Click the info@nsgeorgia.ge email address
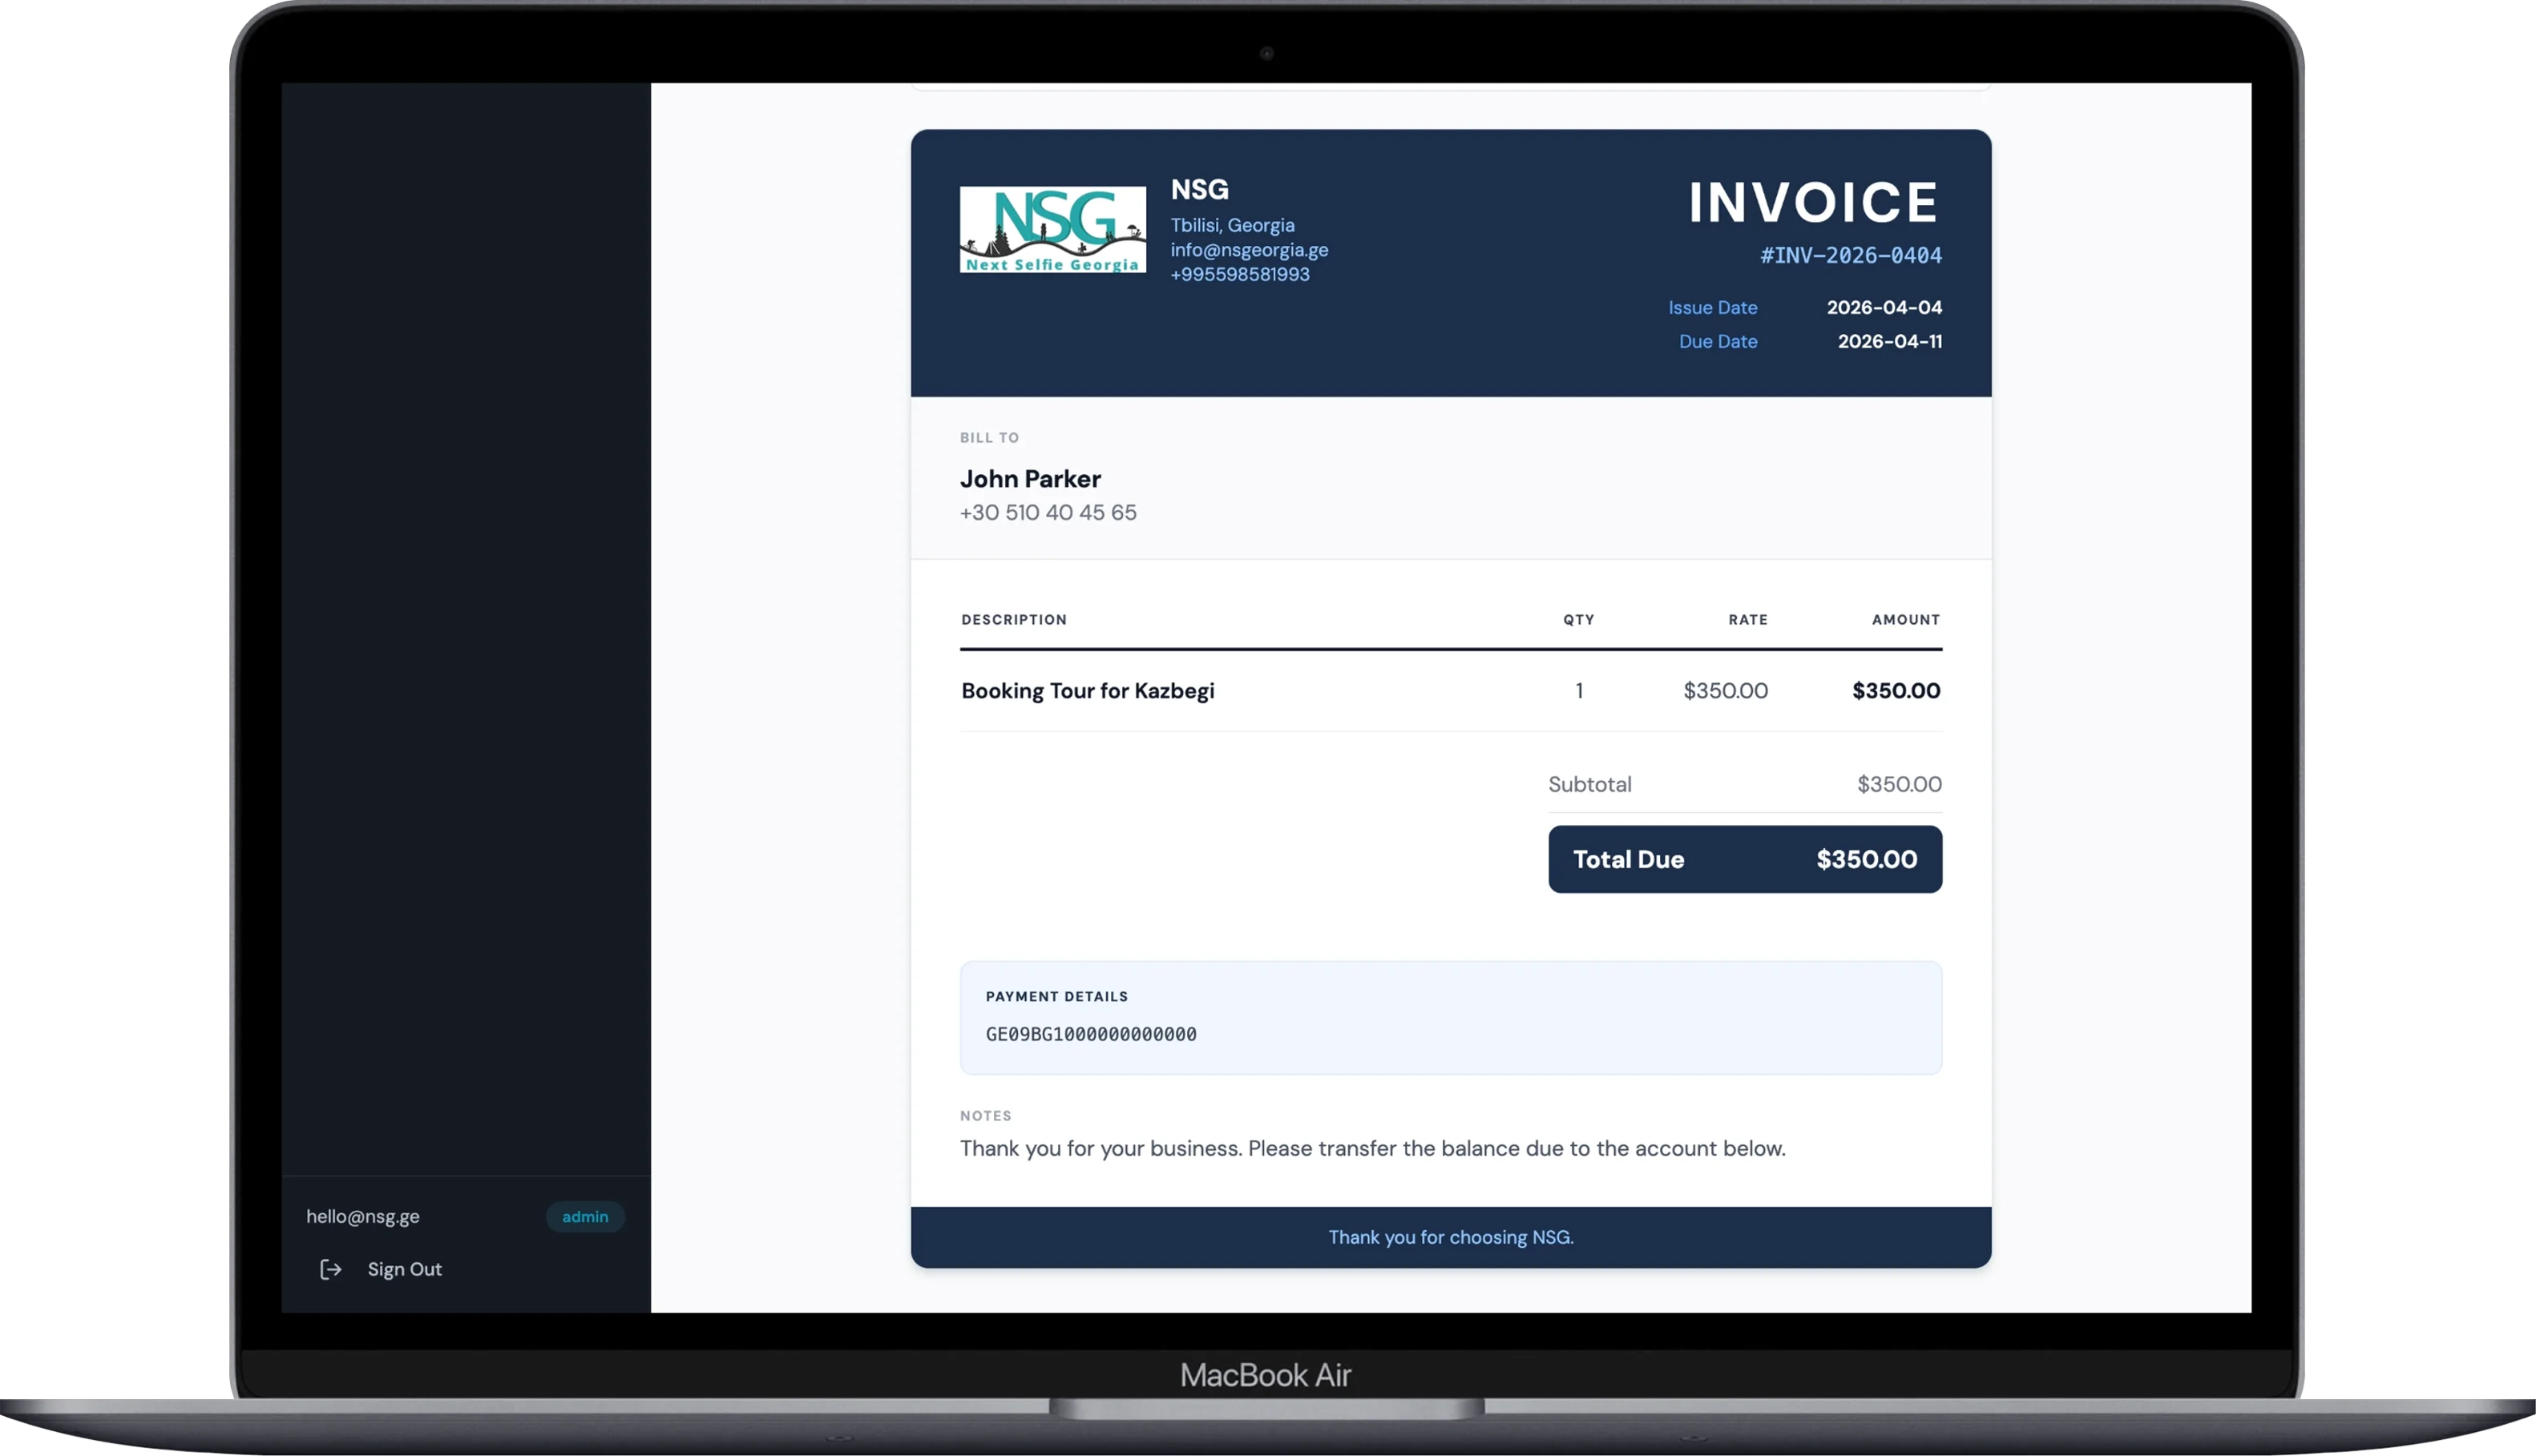Viewport: 2536px width, 1456px height. (x=1250, y=250)
